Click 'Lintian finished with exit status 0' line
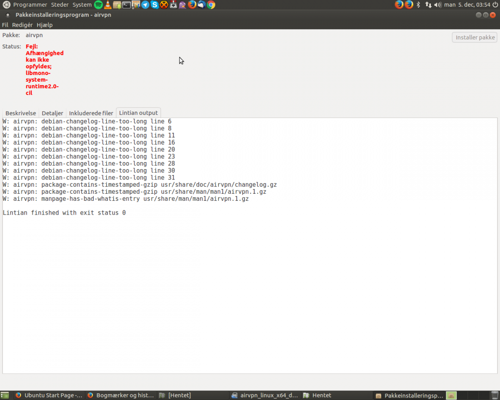This screenshot has height=400, width=500. (x=64, y=213)
